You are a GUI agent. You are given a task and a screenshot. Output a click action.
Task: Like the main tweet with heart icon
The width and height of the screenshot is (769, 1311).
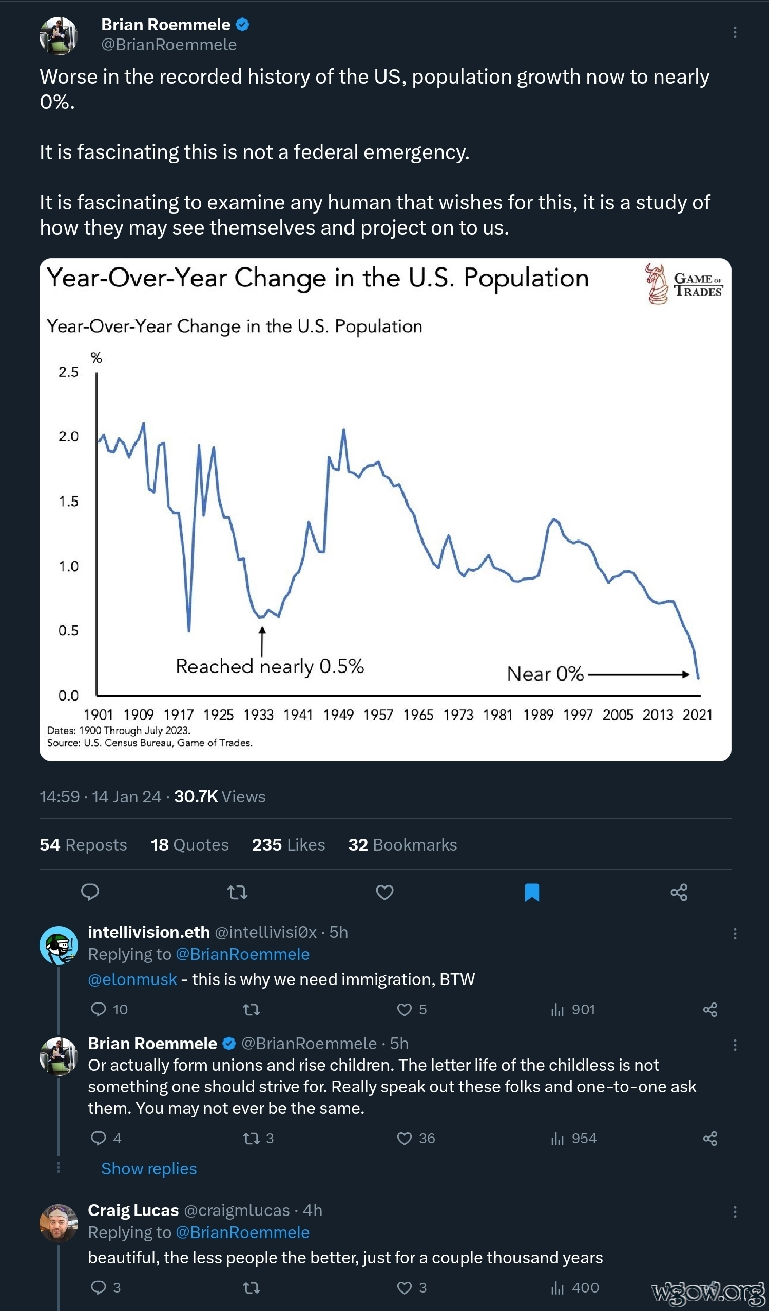[x=385, y=892]
